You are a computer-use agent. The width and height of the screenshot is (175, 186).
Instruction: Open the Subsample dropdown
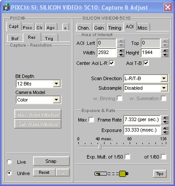coord(164,88)
